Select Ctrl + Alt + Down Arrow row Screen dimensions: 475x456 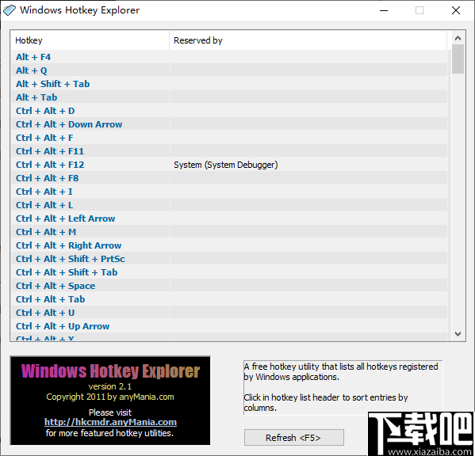231,124
